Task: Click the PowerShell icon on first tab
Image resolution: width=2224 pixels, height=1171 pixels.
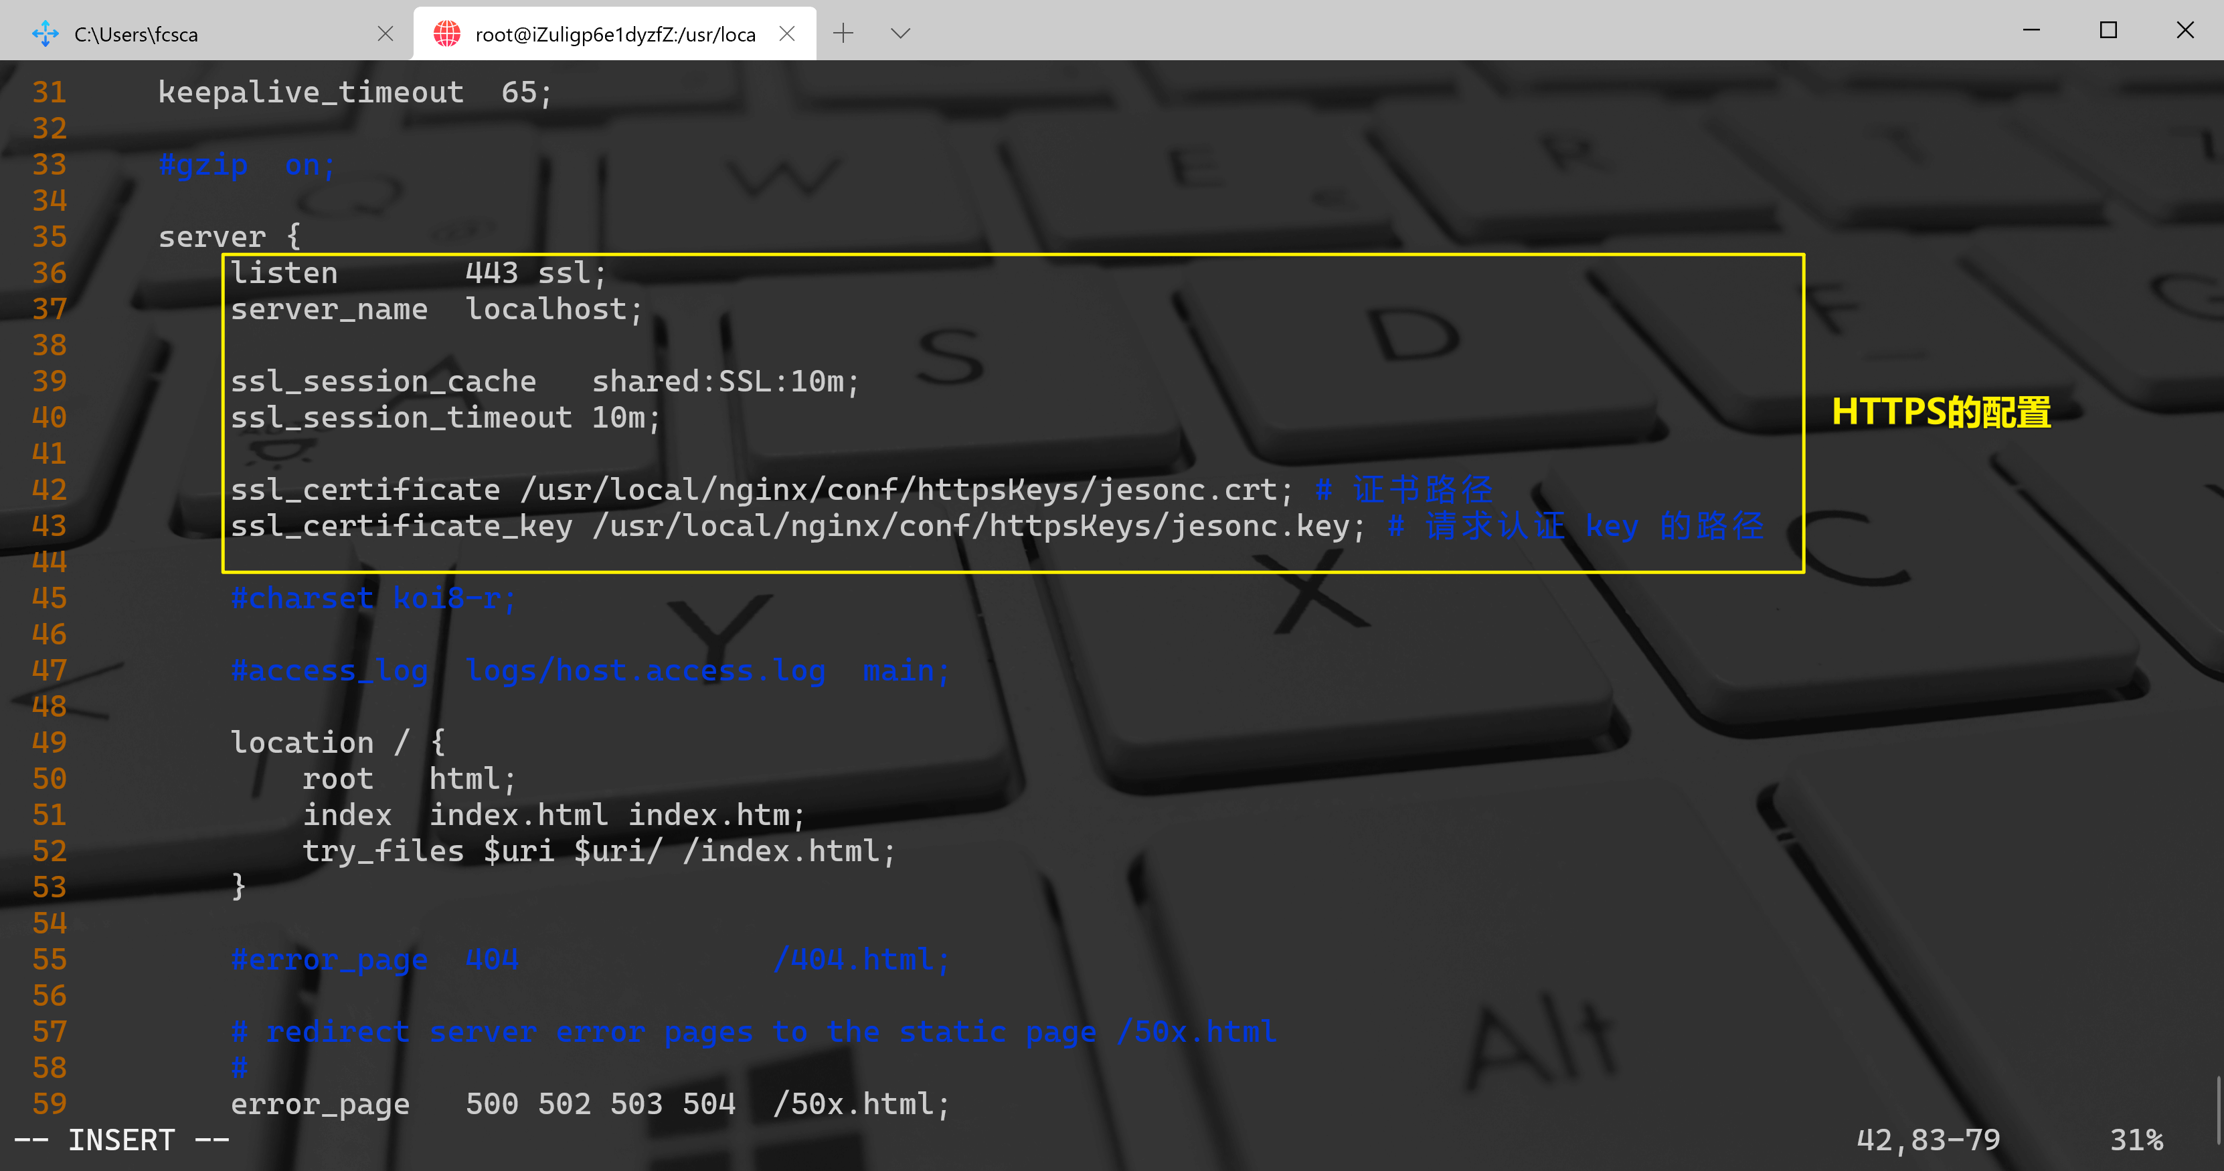Action: pyautogui.click(x=45, y=33)
